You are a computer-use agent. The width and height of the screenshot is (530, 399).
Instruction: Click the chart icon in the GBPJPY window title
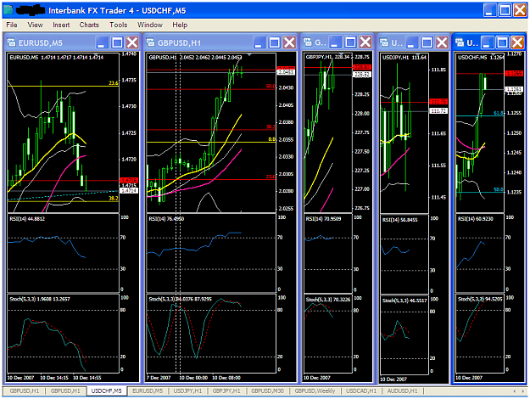coord(308,42)
